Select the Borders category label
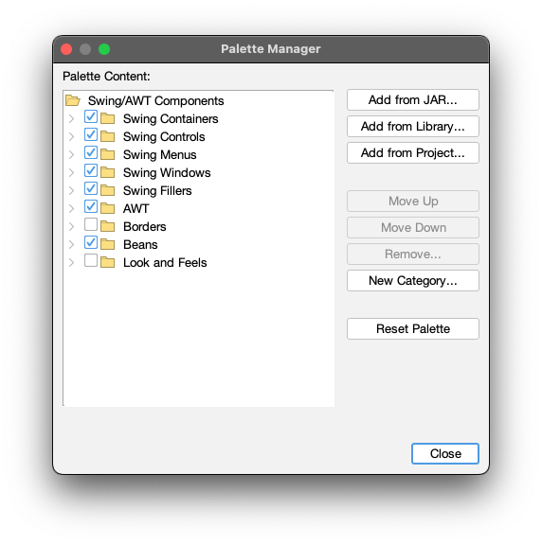This screenshot has width=542, height=544. [x=145, y=227]
